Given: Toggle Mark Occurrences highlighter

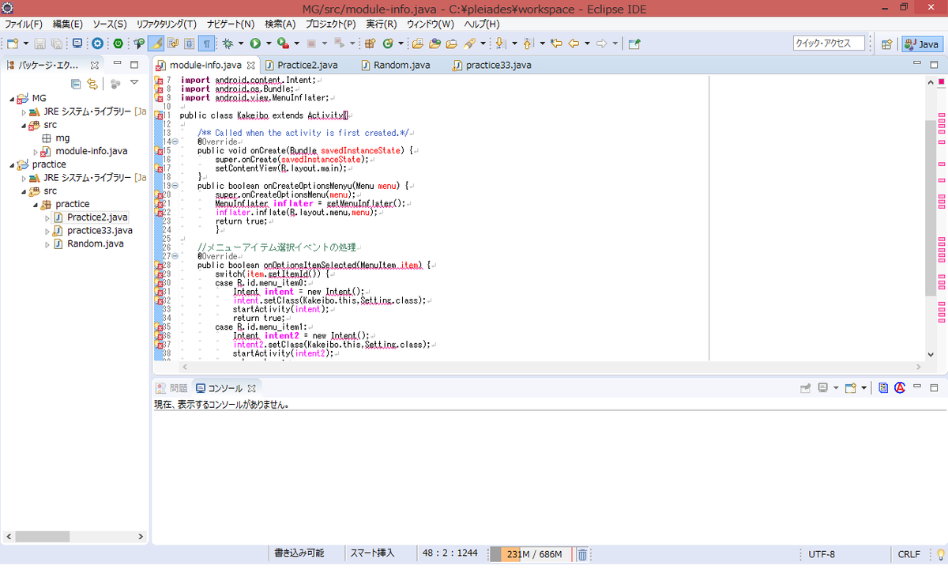Looking at the screenshot, I should tap(156, 43).
